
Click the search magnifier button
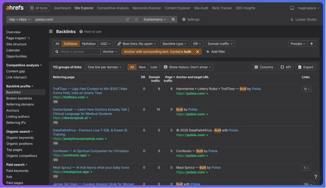pos(173,19)
